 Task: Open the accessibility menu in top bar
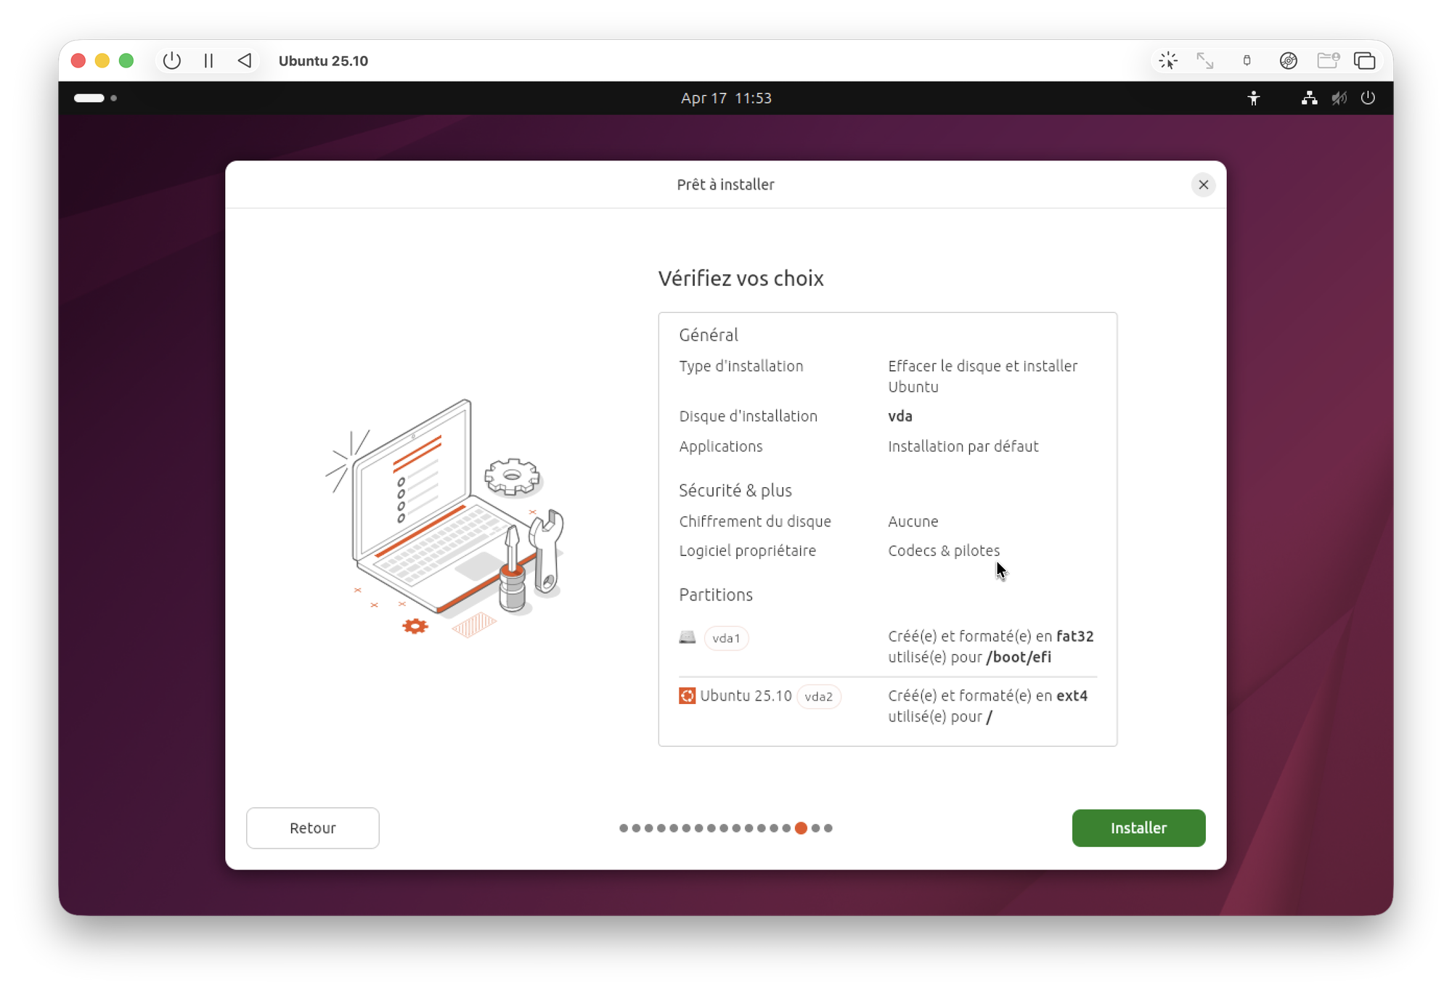click(x=1254, y=98)
